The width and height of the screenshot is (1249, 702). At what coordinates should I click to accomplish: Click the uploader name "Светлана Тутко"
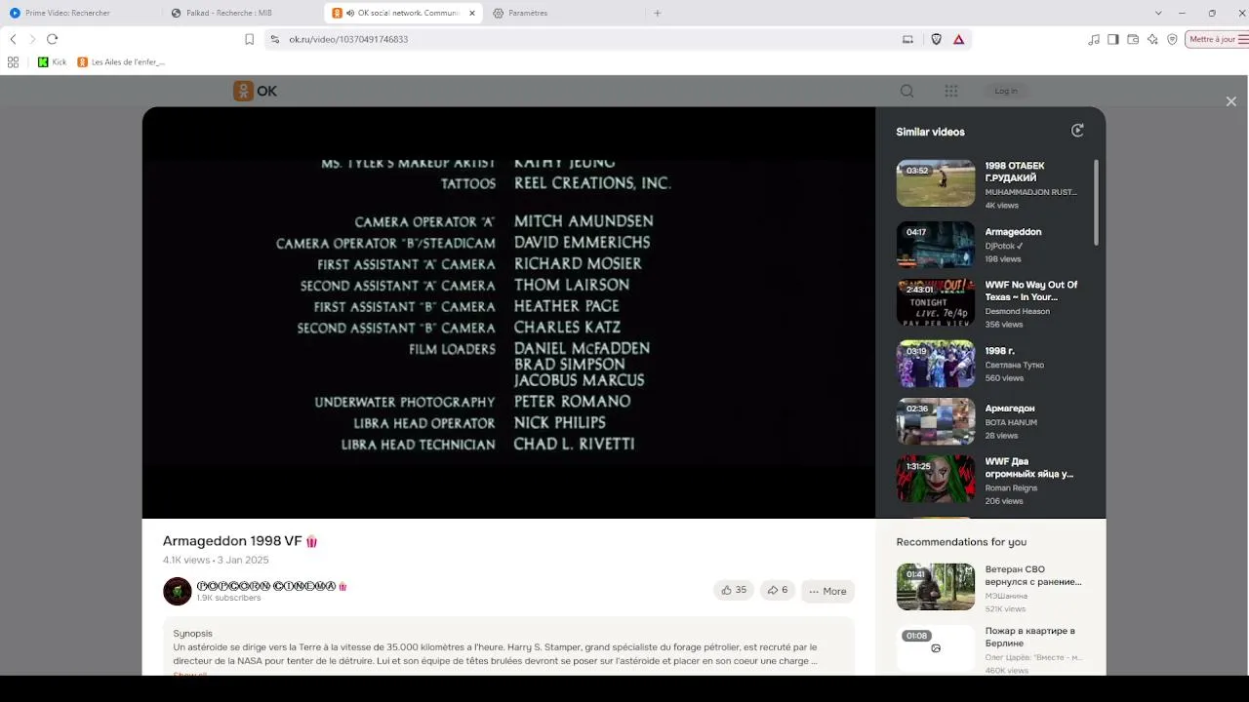[1015, 366]
